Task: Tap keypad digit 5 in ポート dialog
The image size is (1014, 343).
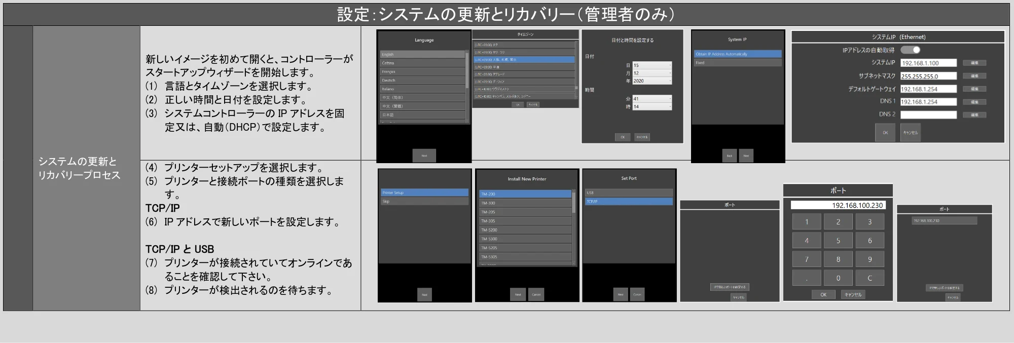Action: 838,241
